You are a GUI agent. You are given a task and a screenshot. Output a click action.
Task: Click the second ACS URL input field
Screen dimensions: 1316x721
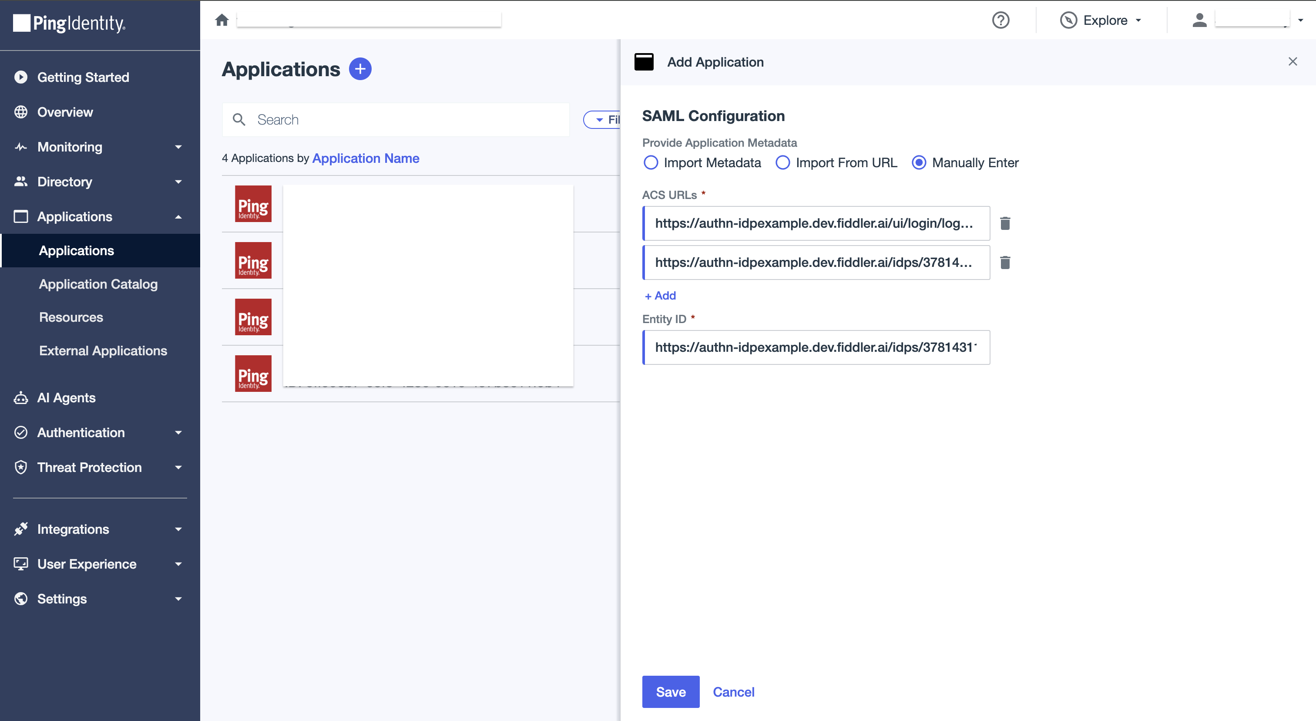816,263
